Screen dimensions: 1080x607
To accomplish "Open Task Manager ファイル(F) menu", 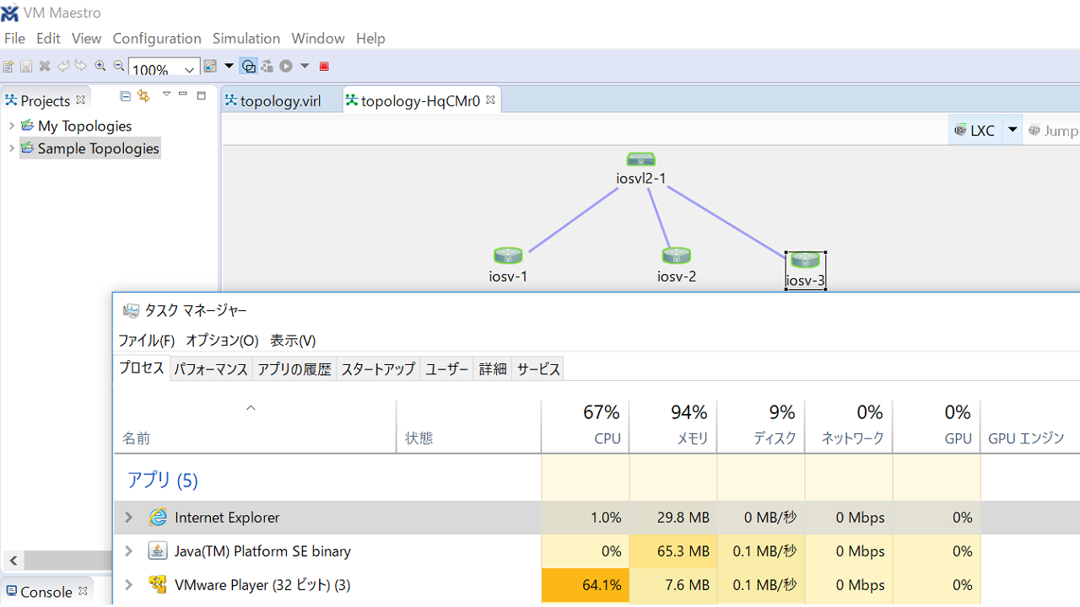I will (146, 341).
